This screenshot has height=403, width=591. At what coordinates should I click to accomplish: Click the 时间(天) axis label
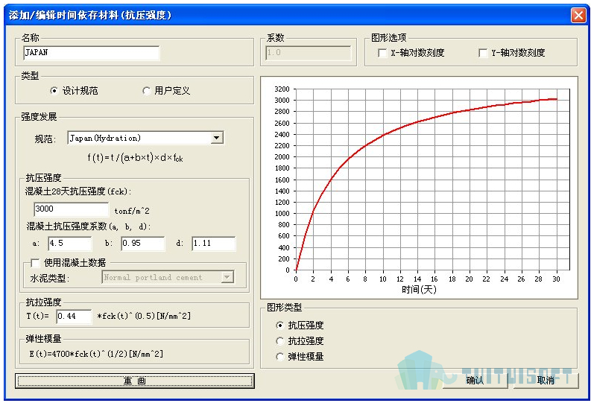[419, 289]
